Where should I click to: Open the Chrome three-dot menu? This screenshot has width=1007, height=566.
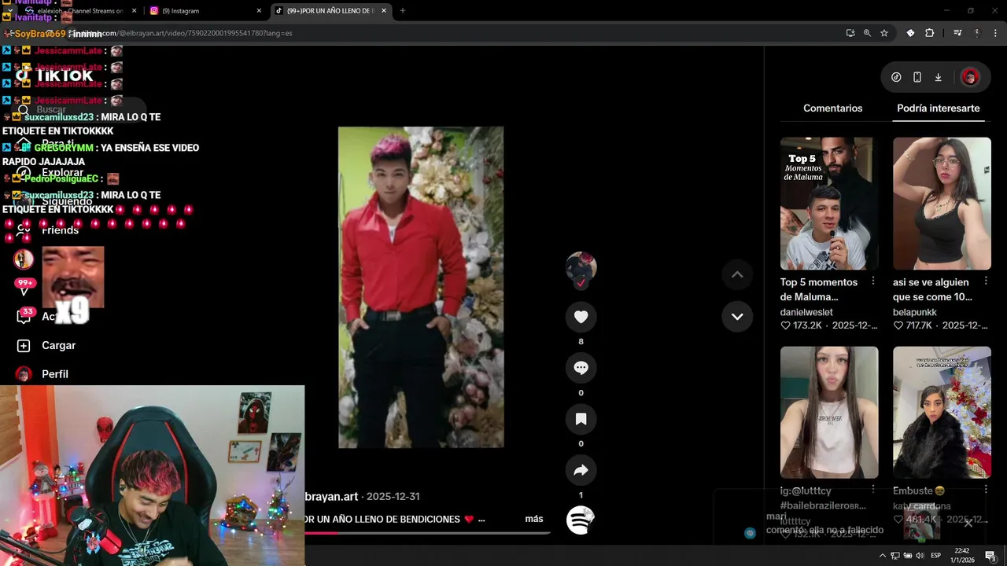[995, 33]
